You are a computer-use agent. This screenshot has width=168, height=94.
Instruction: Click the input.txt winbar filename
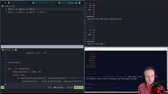9,6
